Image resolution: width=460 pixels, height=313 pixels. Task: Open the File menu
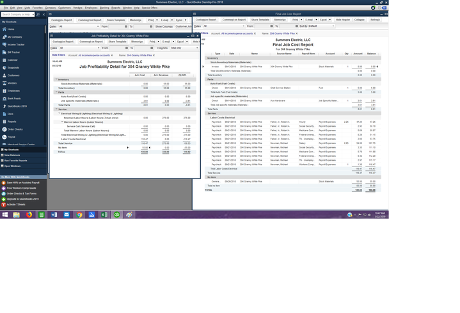click(x=6, y=8)
